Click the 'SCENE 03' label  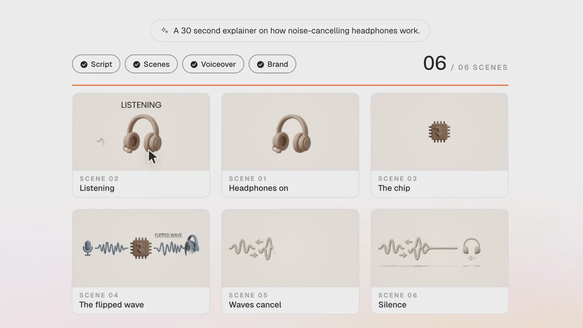tap(397, 179)
